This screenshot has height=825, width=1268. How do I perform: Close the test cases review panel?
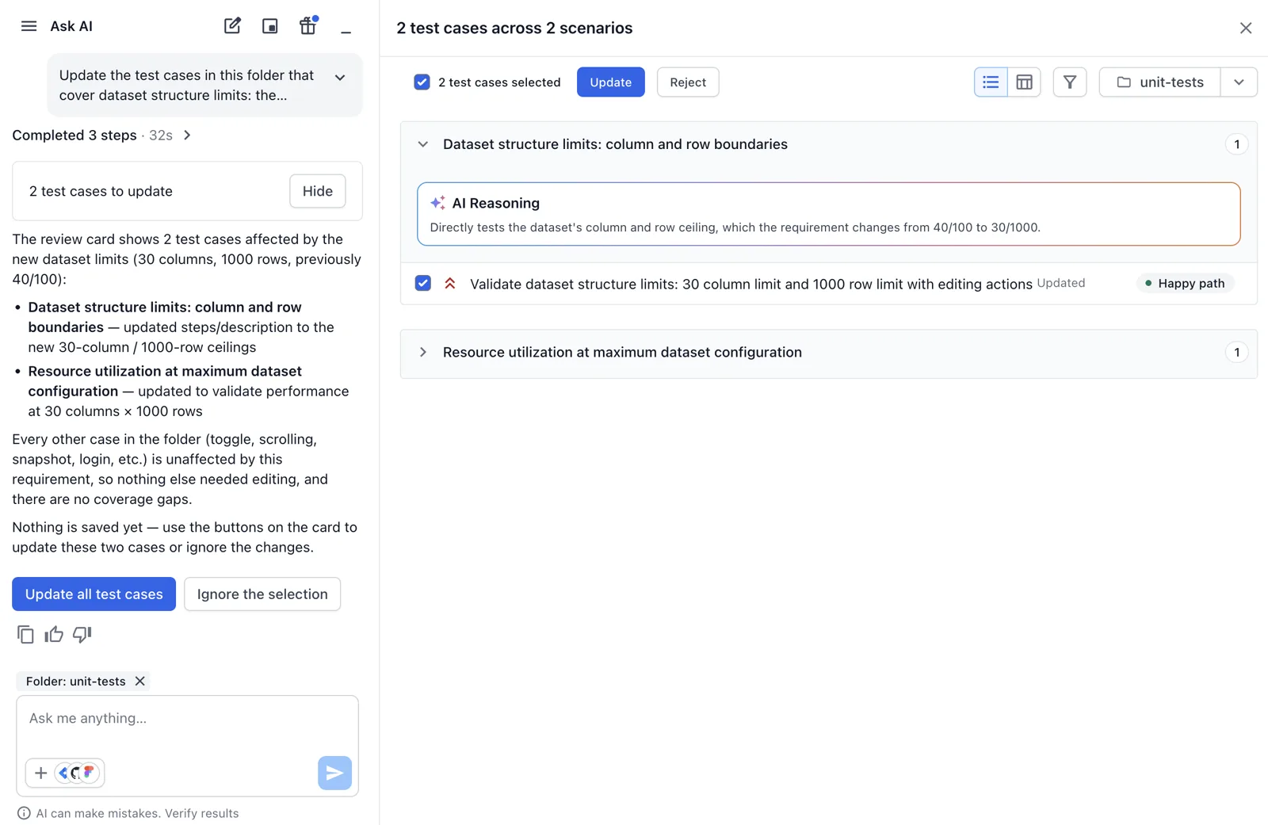(x=1246, y=29)
